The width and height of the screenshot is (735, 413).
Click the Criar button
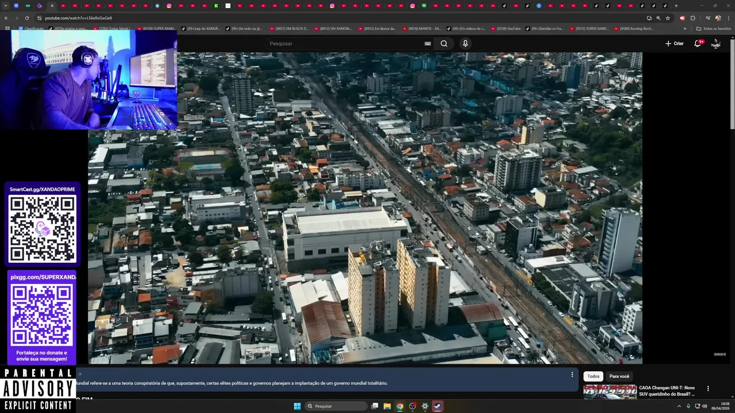tap(674, 44)
